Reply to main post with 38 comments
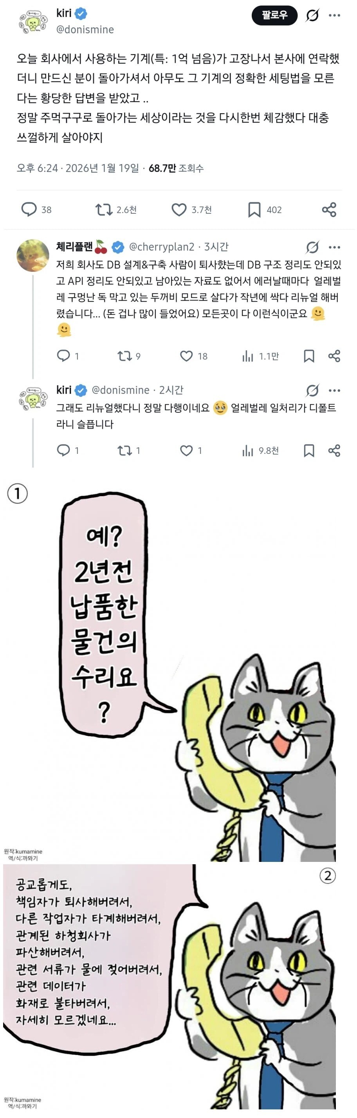The image size is (357, 1118). coord(36,210)
